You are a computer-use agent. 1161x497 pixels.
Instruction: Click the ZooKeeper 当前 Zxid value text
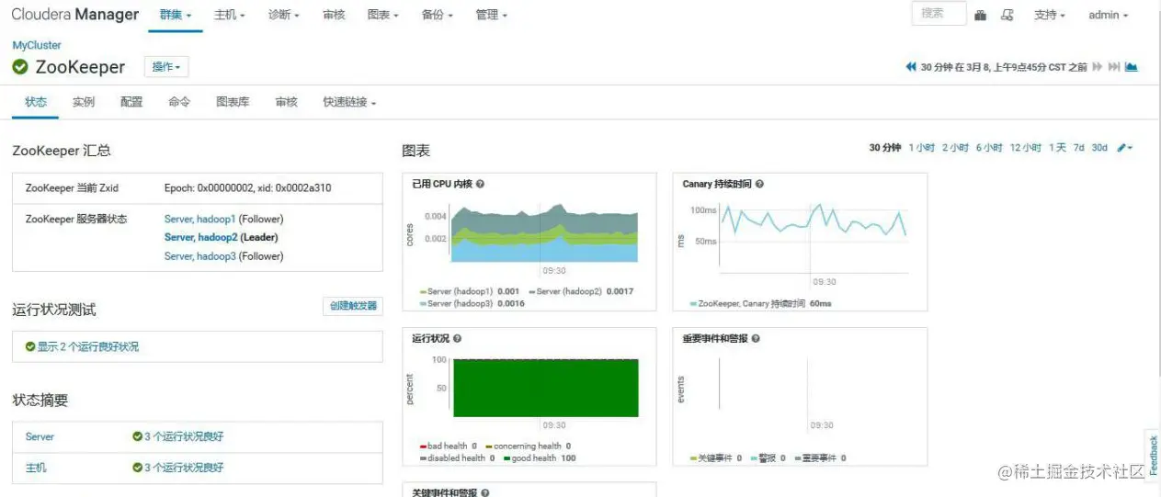tap(247, 187)
